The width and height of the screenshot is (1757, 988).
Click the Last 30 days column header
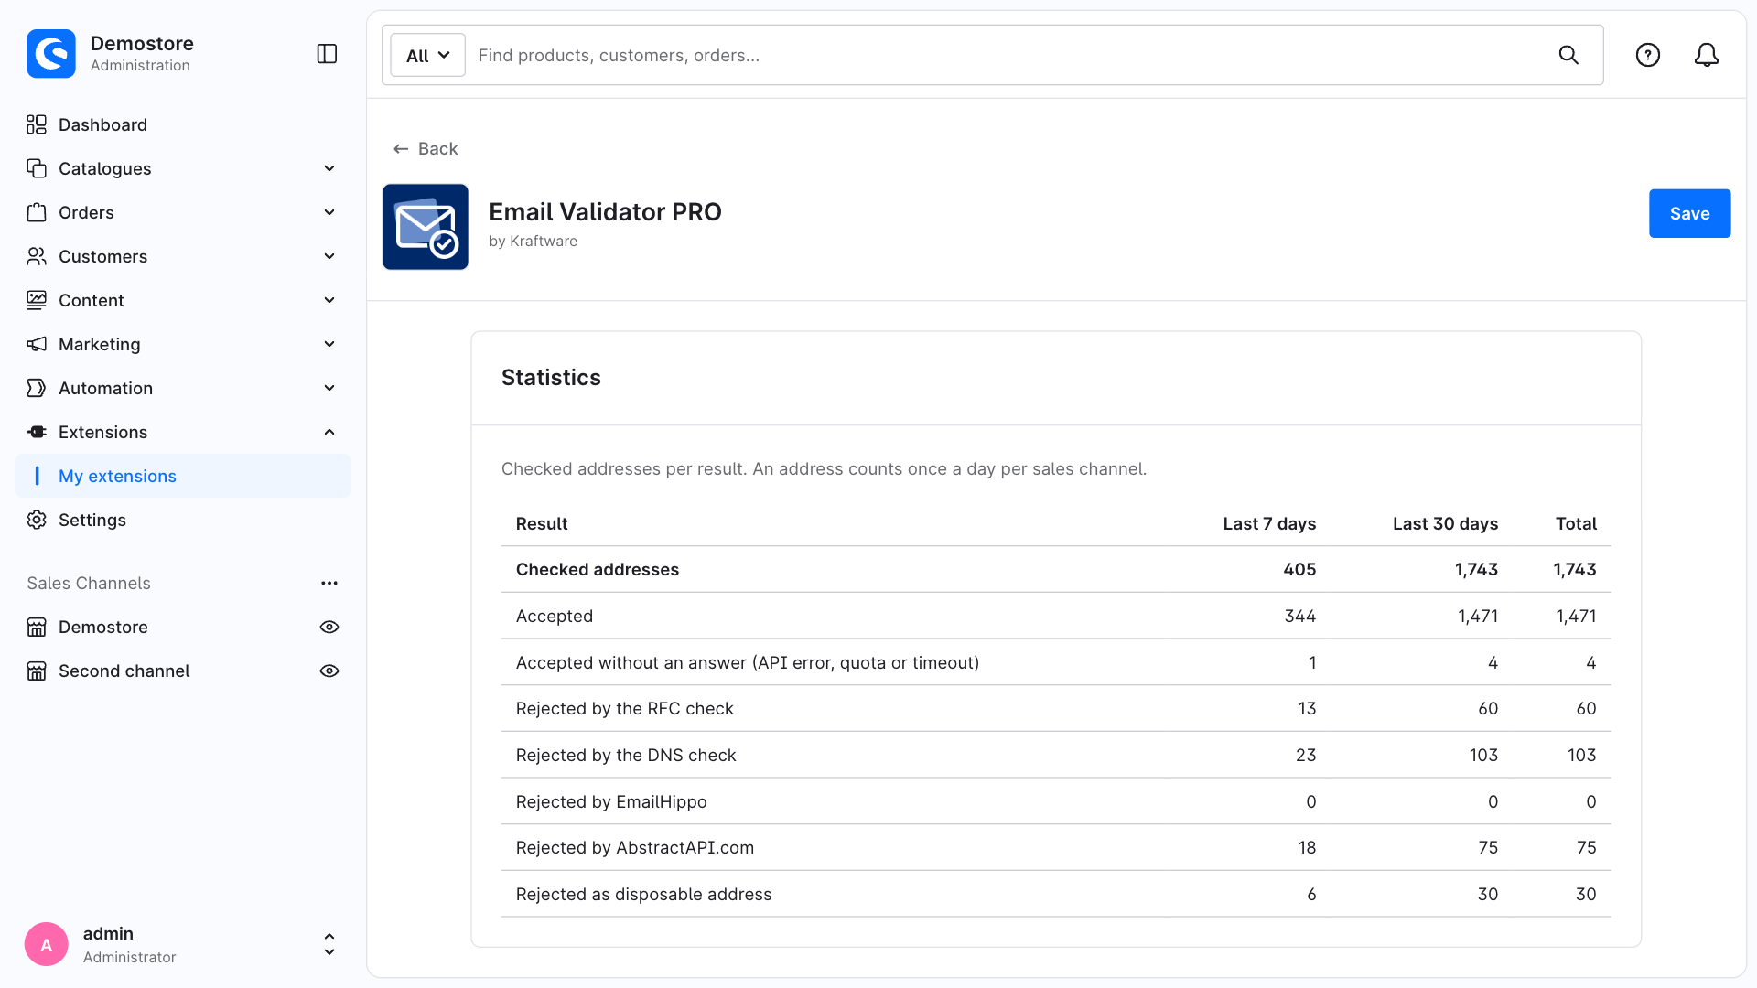(1445, 523)
